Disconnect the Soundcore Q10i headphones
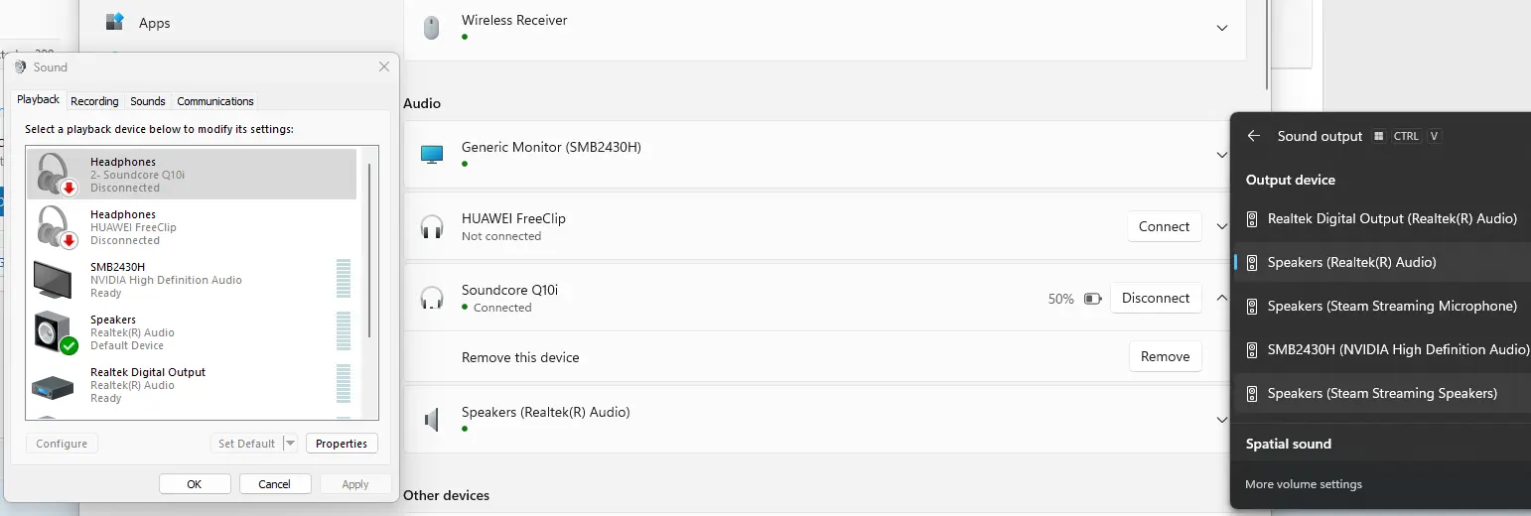1531x516 pixels. click(1156, 298)
